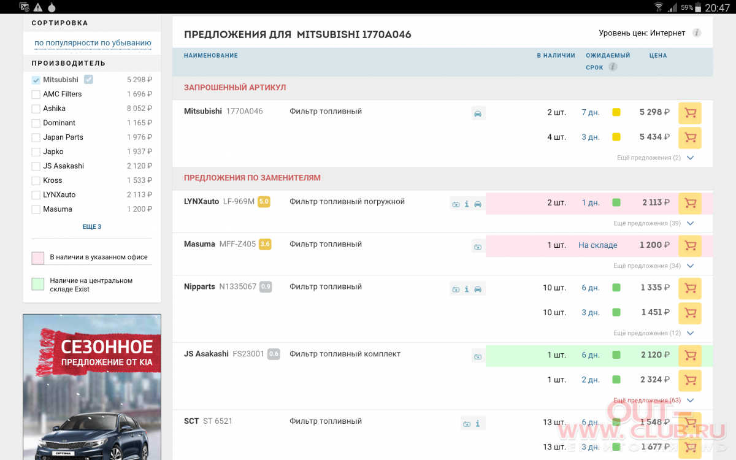This screenshot has height=460, width=736.
Task: Open '1 дн.' delivery term for LYNXauto
Action: click(591, 202)
